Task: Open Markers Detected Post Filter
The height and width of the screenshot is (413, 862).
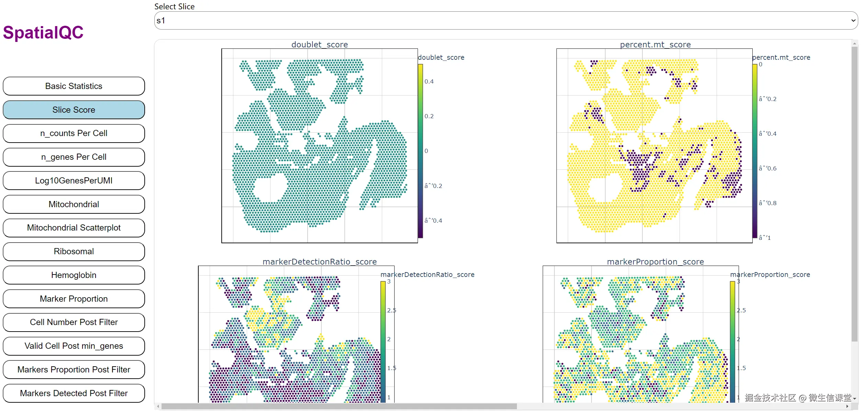Action: pyautogui.click(x=74, y=393)
